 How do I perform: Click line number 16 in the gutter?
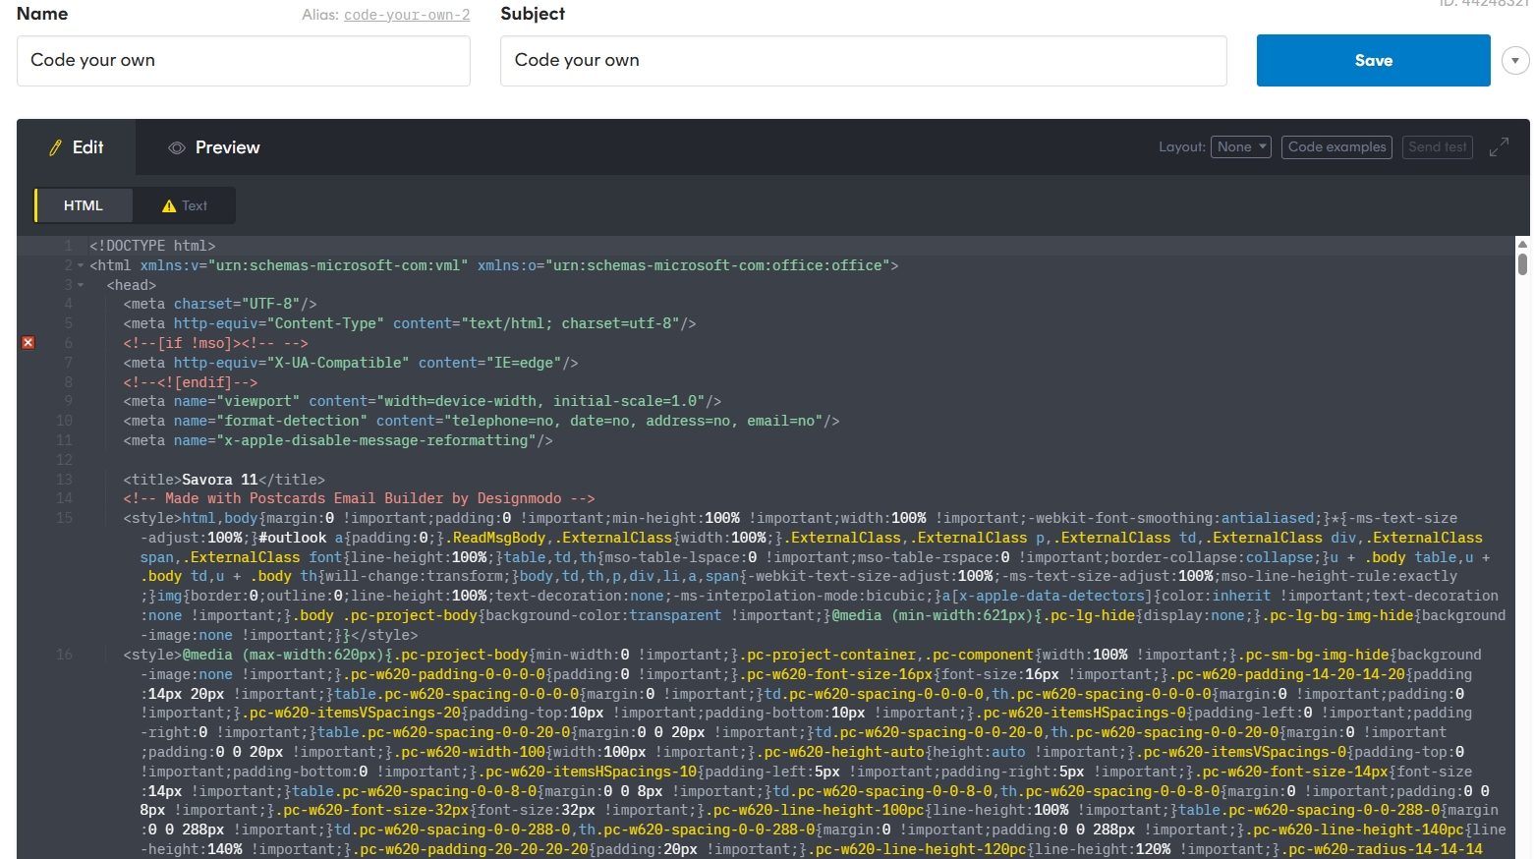click(x=65, y=655)
